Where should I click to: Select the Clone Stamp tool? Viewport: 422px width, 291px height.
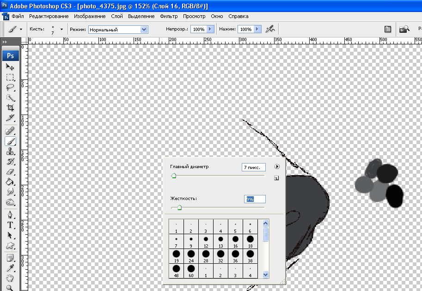[x=10, y=152]
